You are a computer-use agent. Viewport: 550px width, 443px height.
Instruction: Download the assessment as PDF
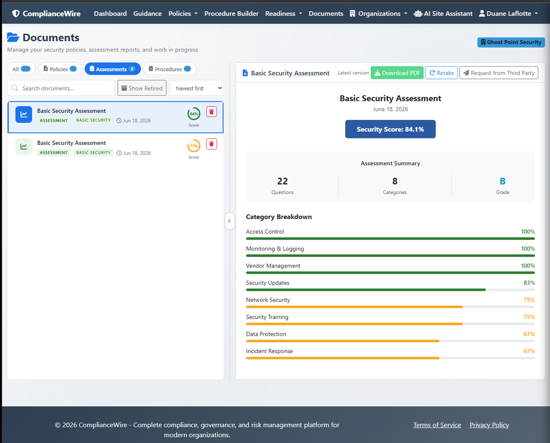coord(397,72)
